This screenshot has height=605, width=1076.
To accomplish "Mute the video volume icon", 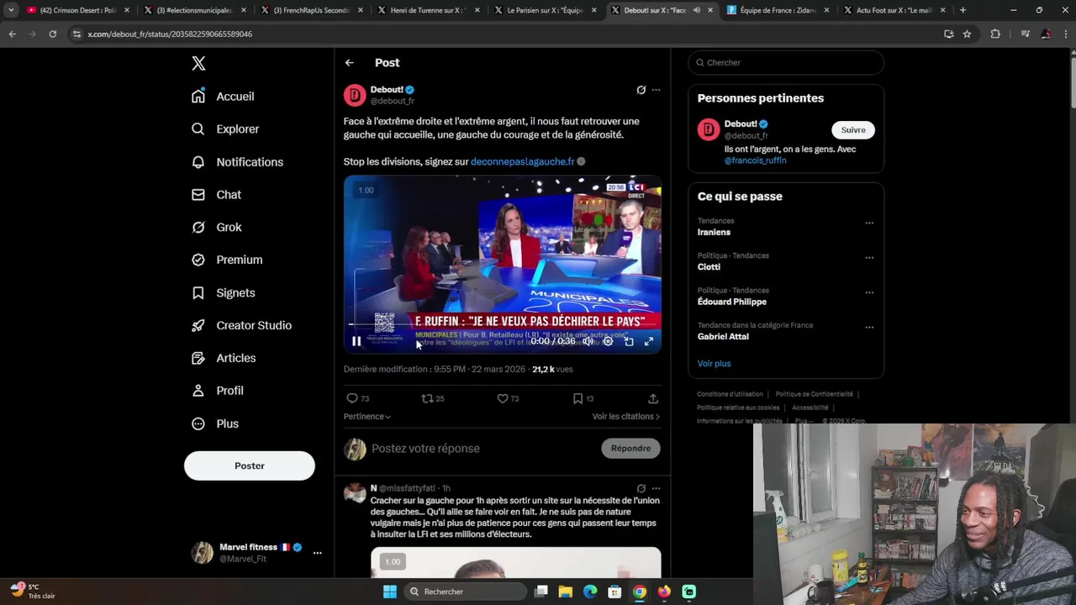I will tap(588, 341).
